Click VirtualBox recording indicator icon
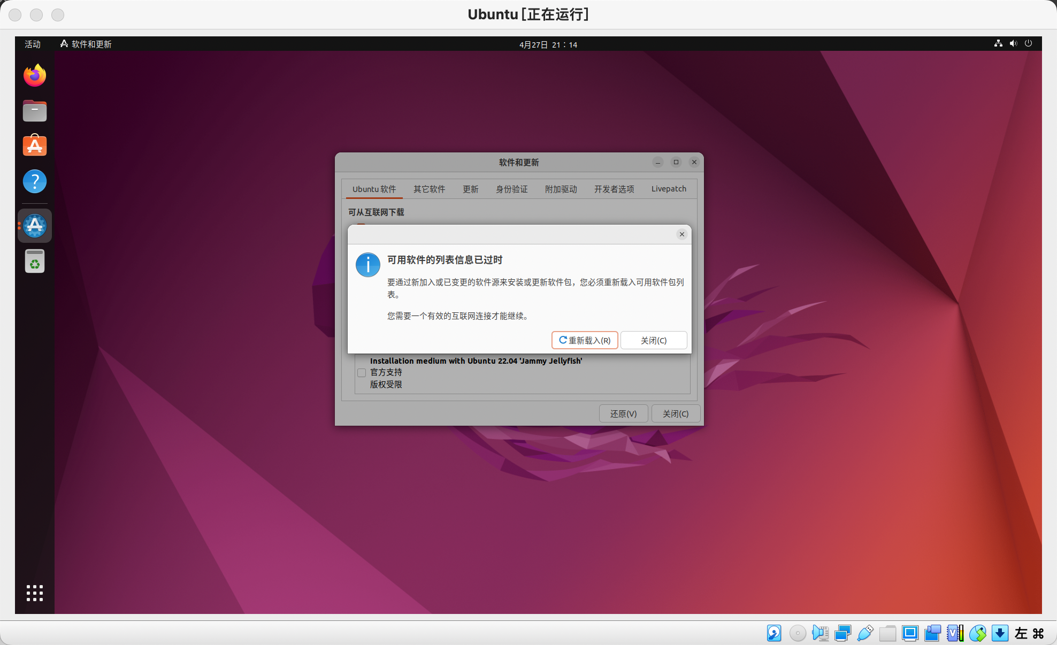 click(x=932, y=633)
